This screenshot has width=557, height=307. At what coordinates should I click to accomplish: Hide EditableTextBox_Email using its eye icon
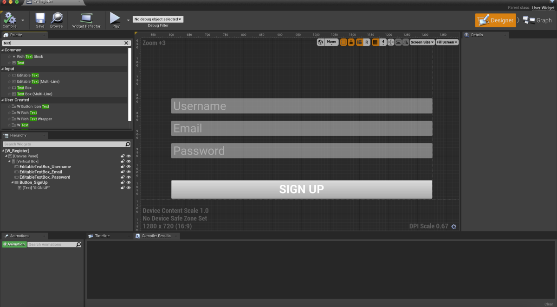[x=129, y=172]
